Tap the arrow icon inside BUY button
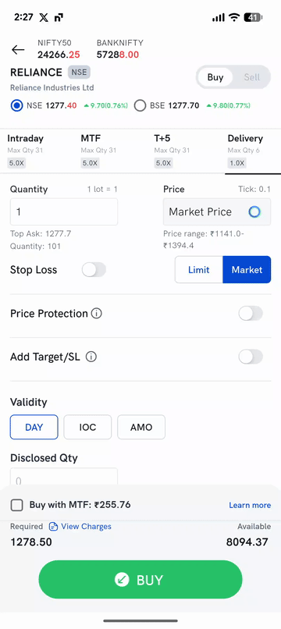The height and width of the screenshot is (629, 281). click(122, 580)
